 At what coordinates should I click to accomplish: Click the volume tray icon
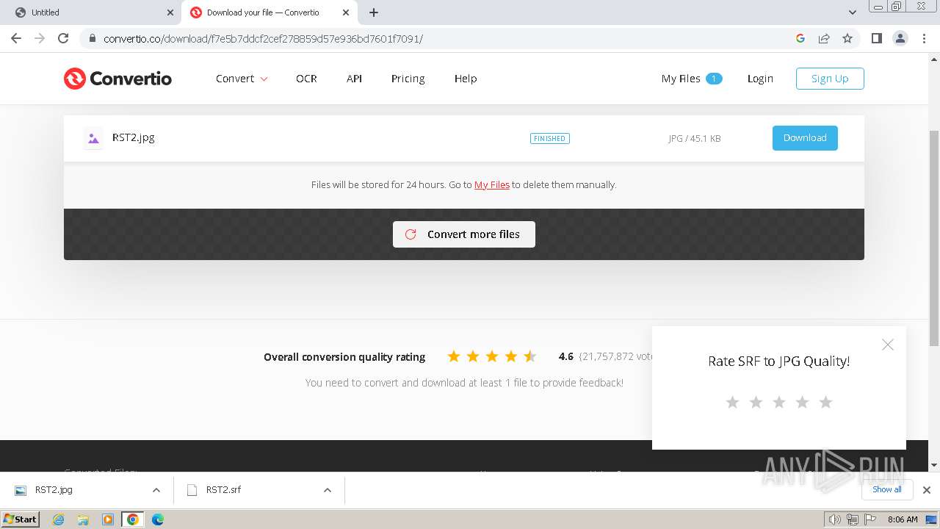pos(835,519)
